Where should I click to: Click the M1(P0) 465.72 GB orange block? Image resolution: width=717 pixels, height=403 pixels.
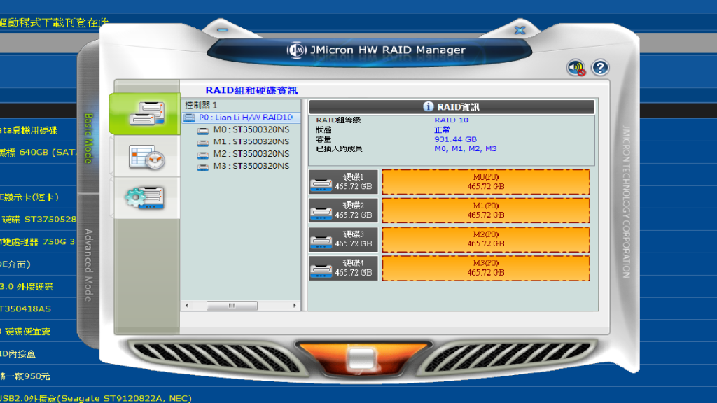(486, 211)
